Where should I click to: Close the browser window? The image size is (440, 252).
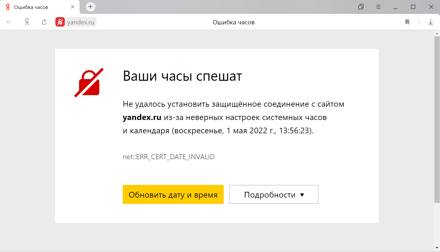(431, 7)
